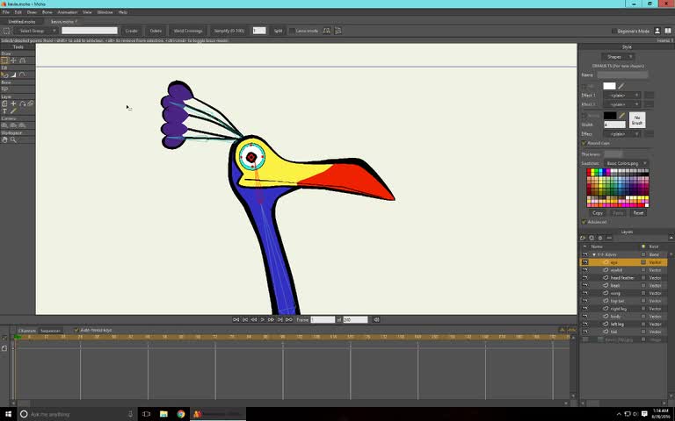Click the stroke color eyedropper icon
The height and width of the screenshot is (421, 675).
pos(621,116)
